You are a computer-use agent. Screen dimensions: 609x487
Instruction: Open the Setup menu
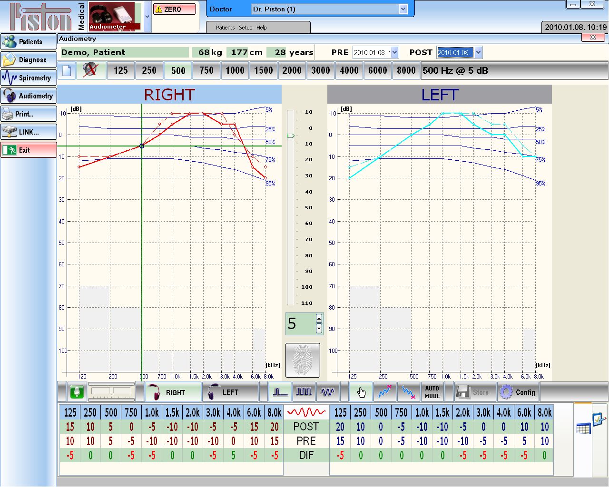(x=246, y=28)
